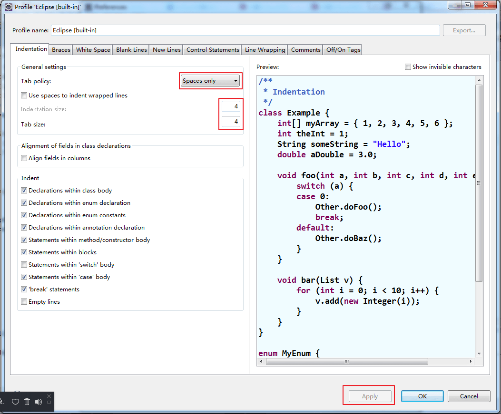The width and height of the screenshot is (501, 414).
Task: Enable Use spaces to indent wrapped lines
Action: pyautogui.click(x=24, y=95)
